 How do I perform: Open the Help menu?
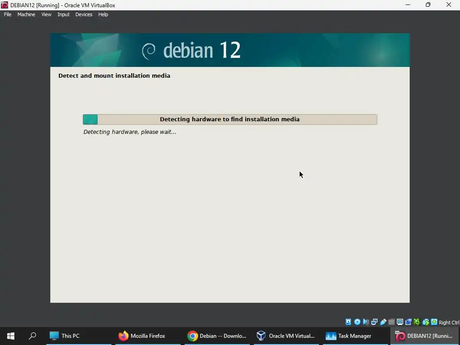[103, 14]
